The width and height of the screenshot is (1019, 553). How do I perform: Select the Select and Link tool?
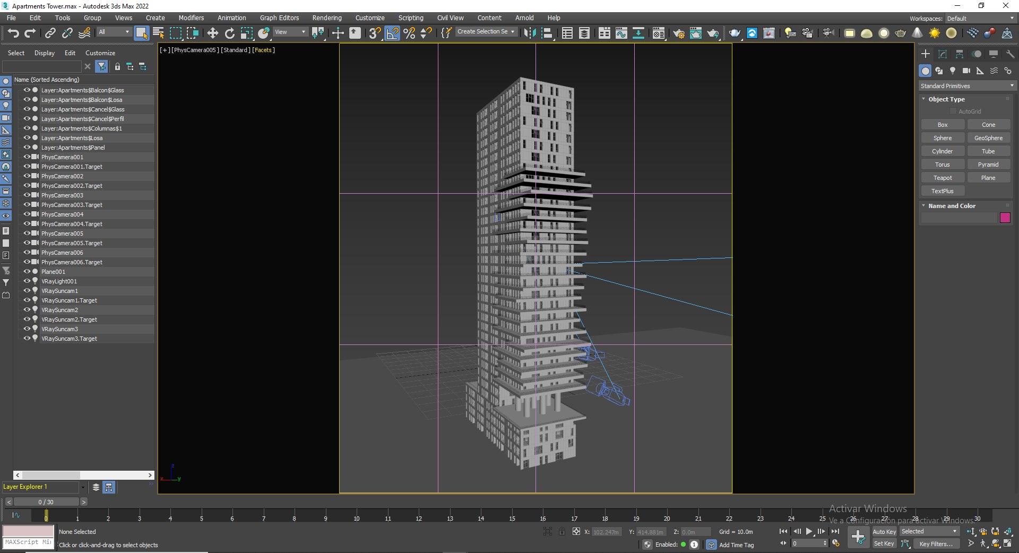(x=50, y=33)
